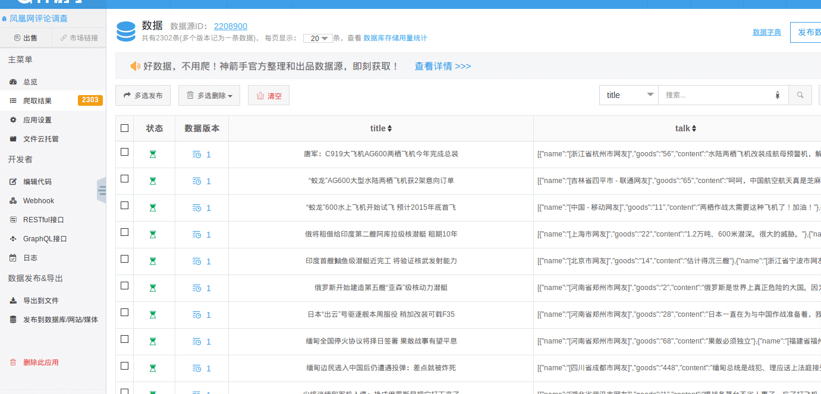Open data source ID 2208900 link
Screen dimensions: 821x394
click(x=231, y=26)
